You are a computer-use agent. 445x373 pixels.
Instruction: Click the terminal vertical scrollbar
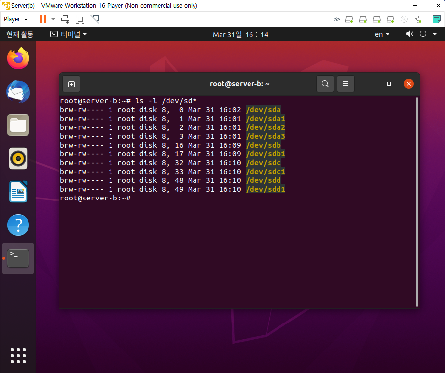(x=417, y=201)
